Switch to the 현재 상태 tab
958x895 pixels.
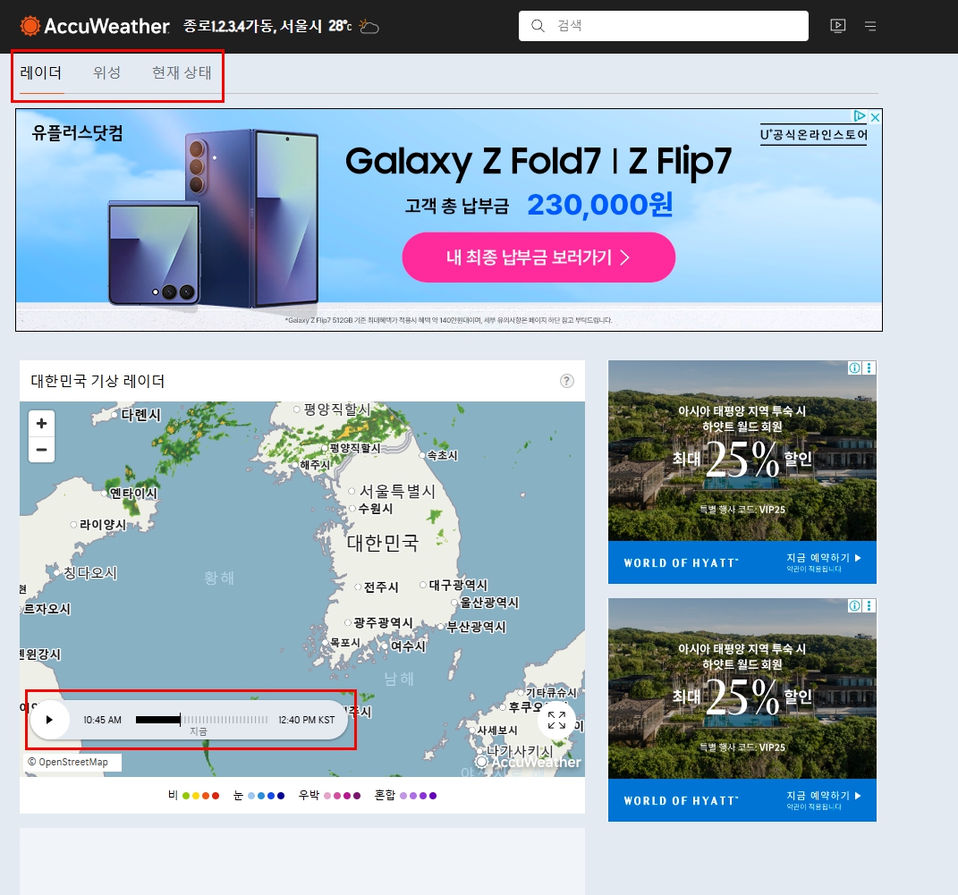tap(182, 72)
